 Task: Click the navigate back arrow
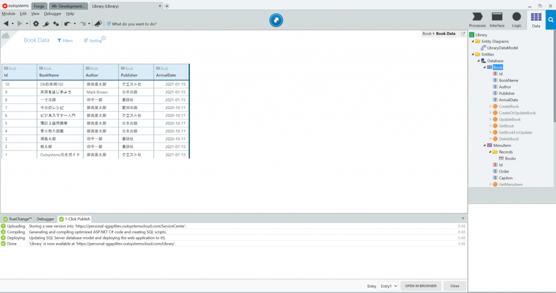[x=6, y=24]
